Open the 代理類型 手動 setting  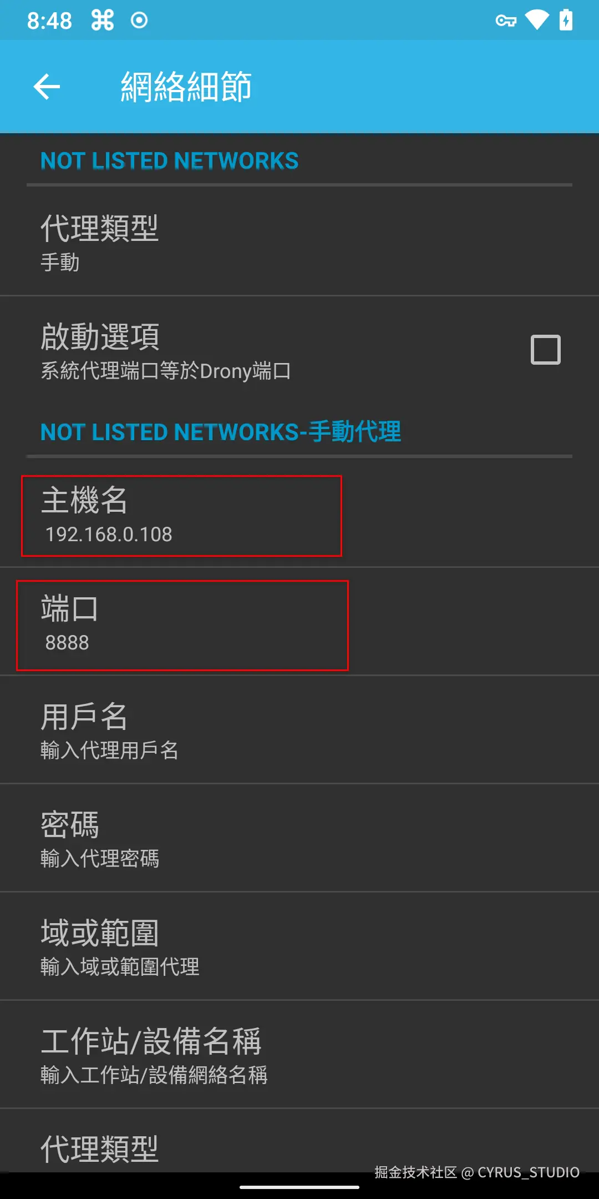(299, 242)
